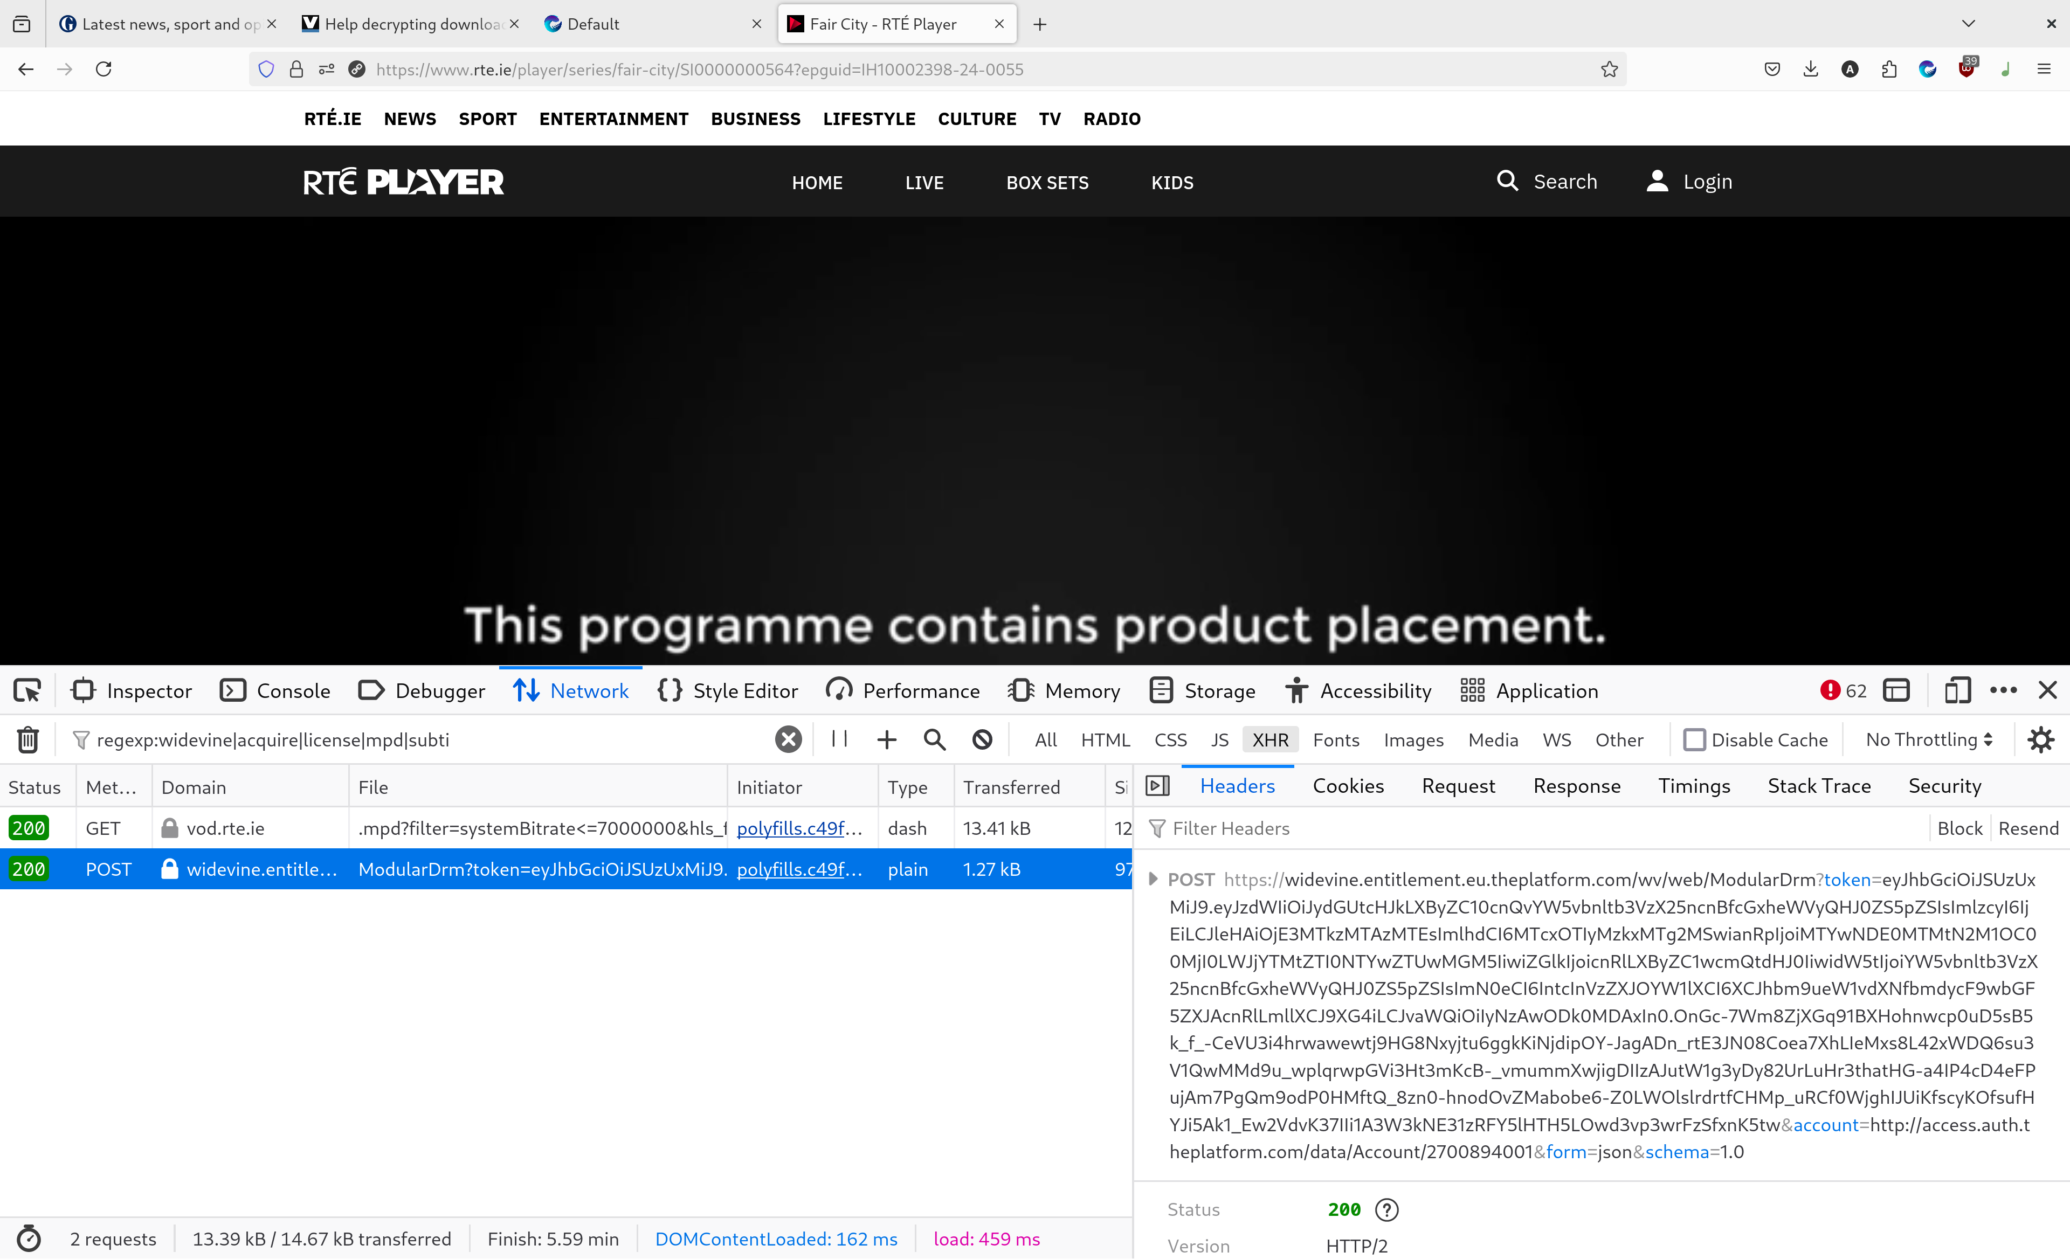Toggle responsive design mode icon
2070x1259 pixels.
pos(1957,691)
